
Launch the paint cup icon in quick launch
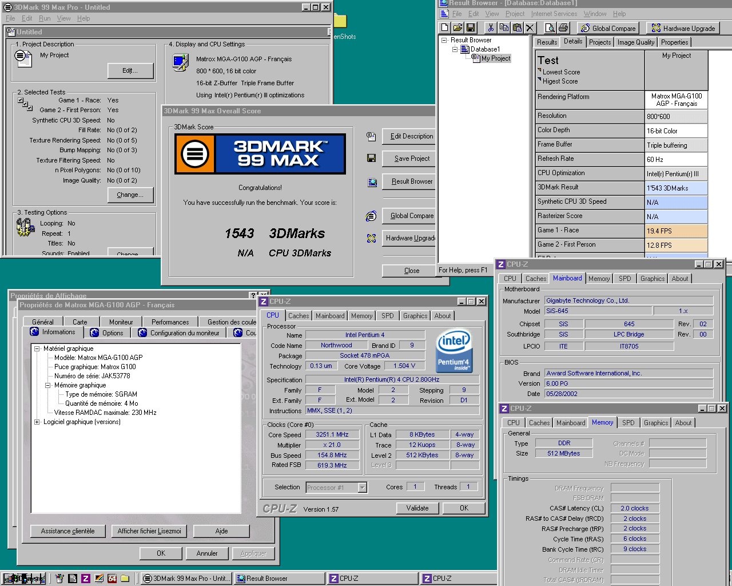(x=59, y=579)
